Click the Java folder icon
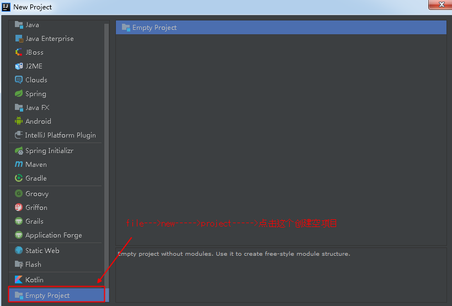 (19, 25)
